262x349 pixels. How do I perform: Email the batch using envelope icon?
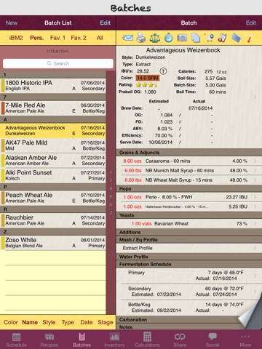coord(128,38)
